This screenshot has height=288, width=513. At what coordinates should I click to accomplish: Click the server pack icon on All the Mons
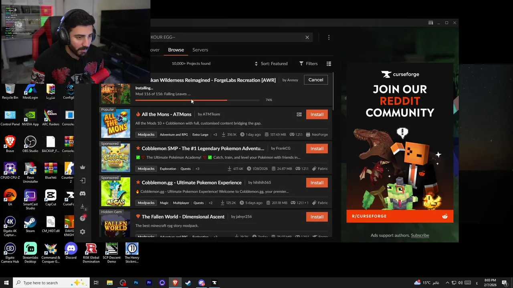(x=299, y=114)
